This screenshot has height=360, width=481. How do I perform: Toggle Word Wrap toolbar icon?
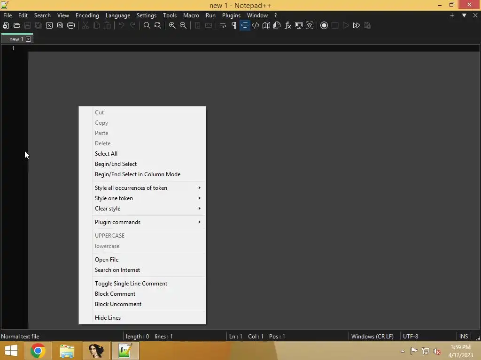223,25
